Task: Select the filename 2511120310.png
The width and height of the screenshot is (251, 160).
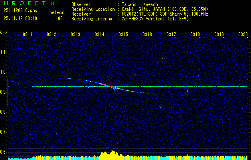Action: pyautogui.click(x=20, y=11)
